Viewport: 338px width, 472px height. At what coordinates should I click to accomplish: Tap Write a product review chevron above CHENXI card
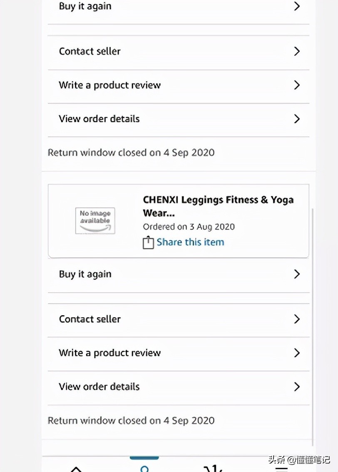[297, 85]
